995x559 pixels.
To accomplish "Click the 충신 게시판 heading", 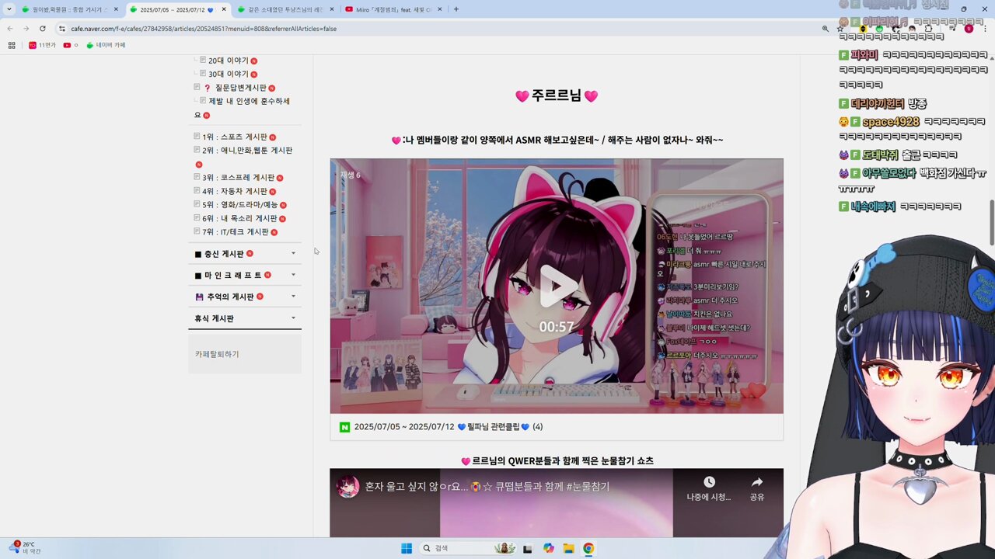I will 224,254.
